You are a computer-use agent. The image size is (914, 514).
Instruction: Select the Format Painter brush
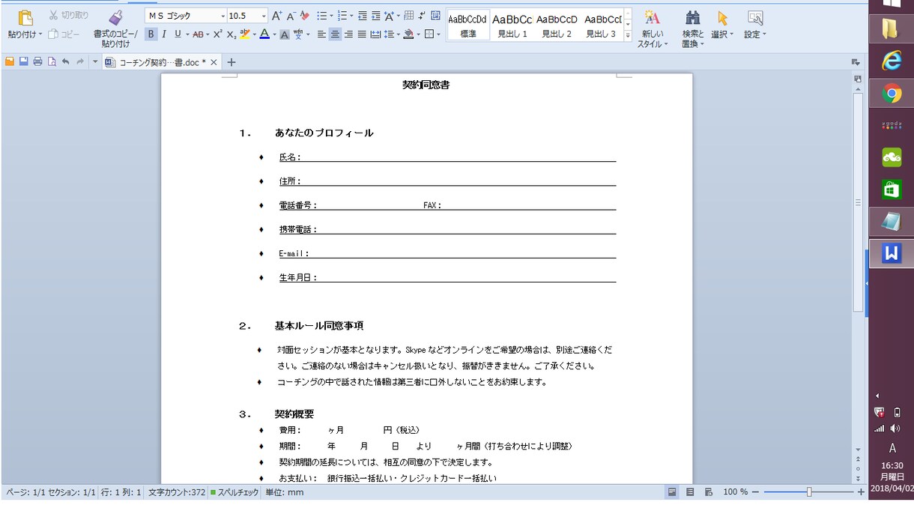click(115, 17)
